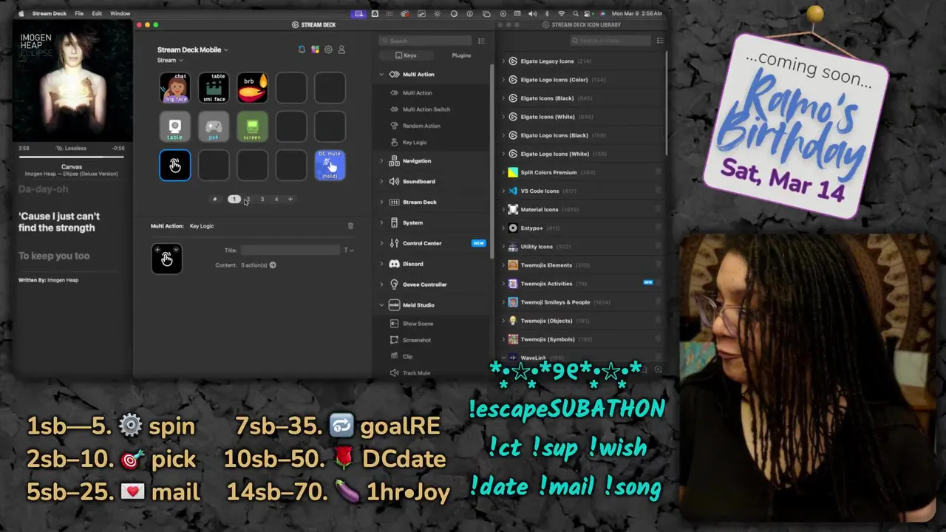Toggle list view in Icon Library panel

pyautogui.click(x=660, y=41)
